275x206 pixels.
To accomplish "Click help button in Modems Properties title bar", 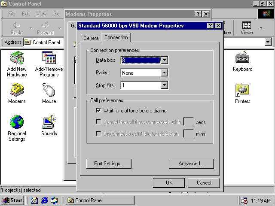I will coord(198,14).
